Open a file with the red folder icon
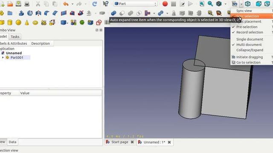This screenshot has height=153, width=273. pyautogui.click(x=10, y=4)
